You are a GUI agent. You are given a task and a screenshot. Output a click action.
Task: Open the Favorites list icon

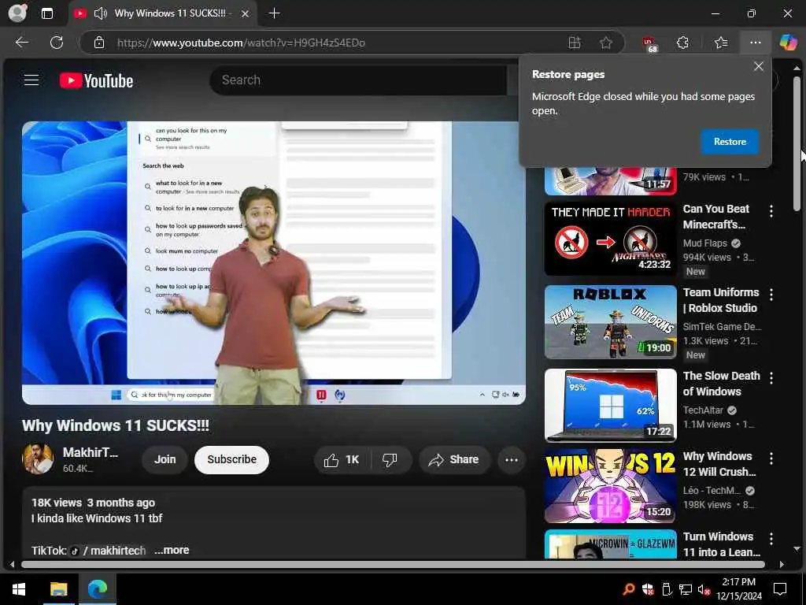[x=721, y=43]
